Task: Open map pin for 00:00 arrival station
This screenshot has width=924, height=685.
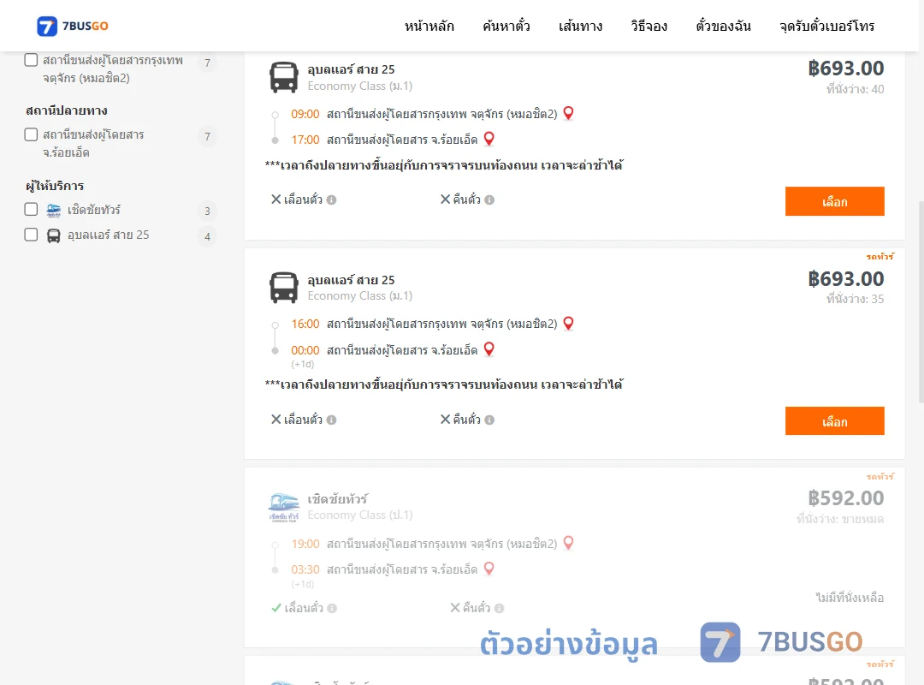Action: (489, 349)
